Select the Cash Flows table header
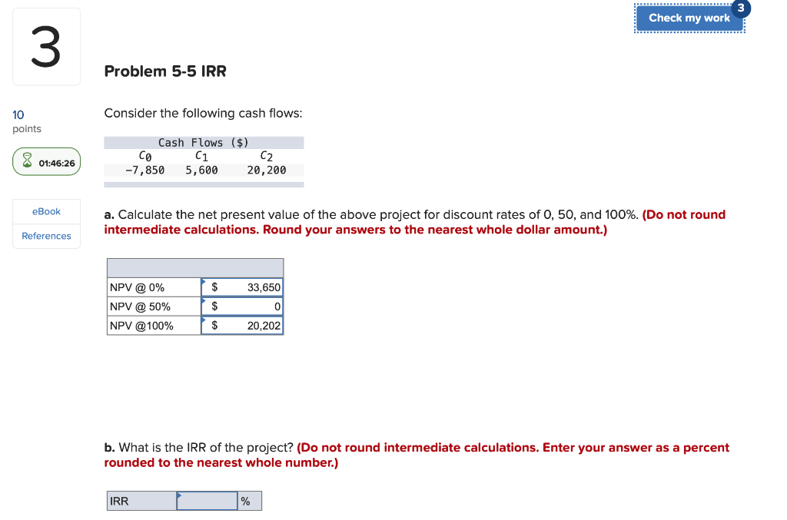 (x=203, y=142)
